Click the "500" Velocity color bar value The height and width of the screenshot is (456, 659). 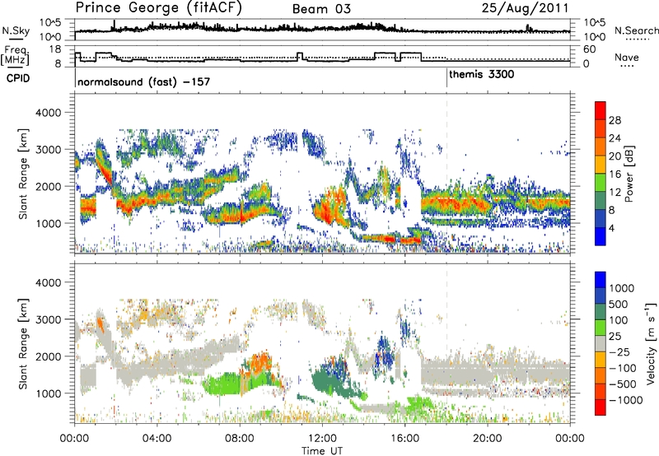click(x=619, y=304)
